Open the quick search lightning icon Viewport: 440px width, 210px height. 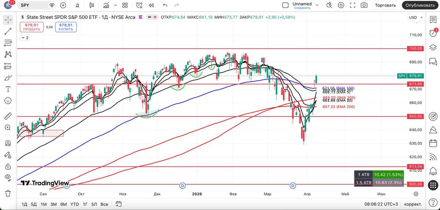[329, 5]
